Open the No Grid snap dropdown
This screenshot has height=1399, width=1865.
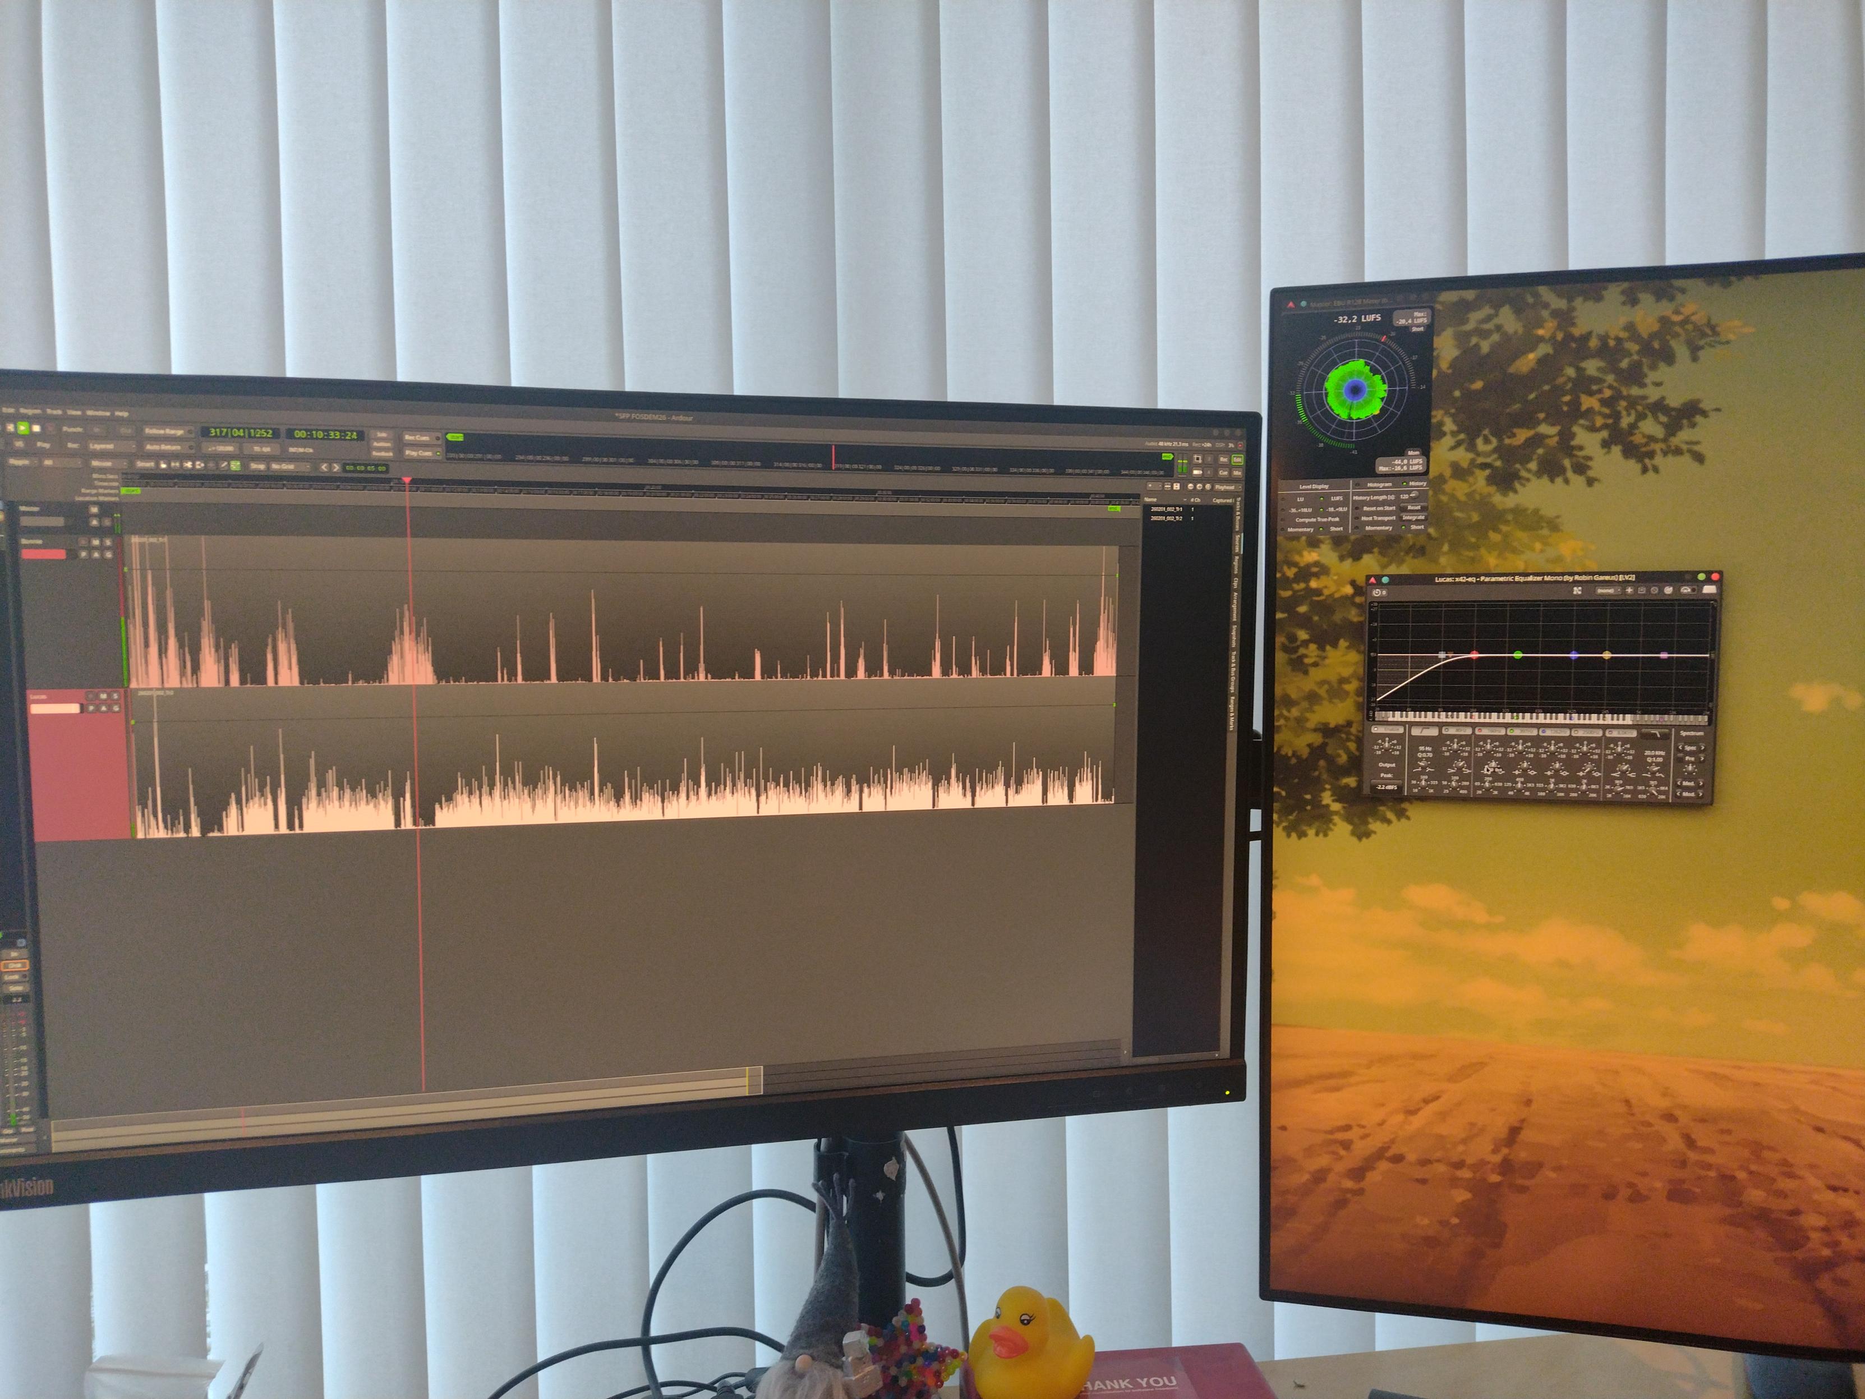click(x=289, y=466)
